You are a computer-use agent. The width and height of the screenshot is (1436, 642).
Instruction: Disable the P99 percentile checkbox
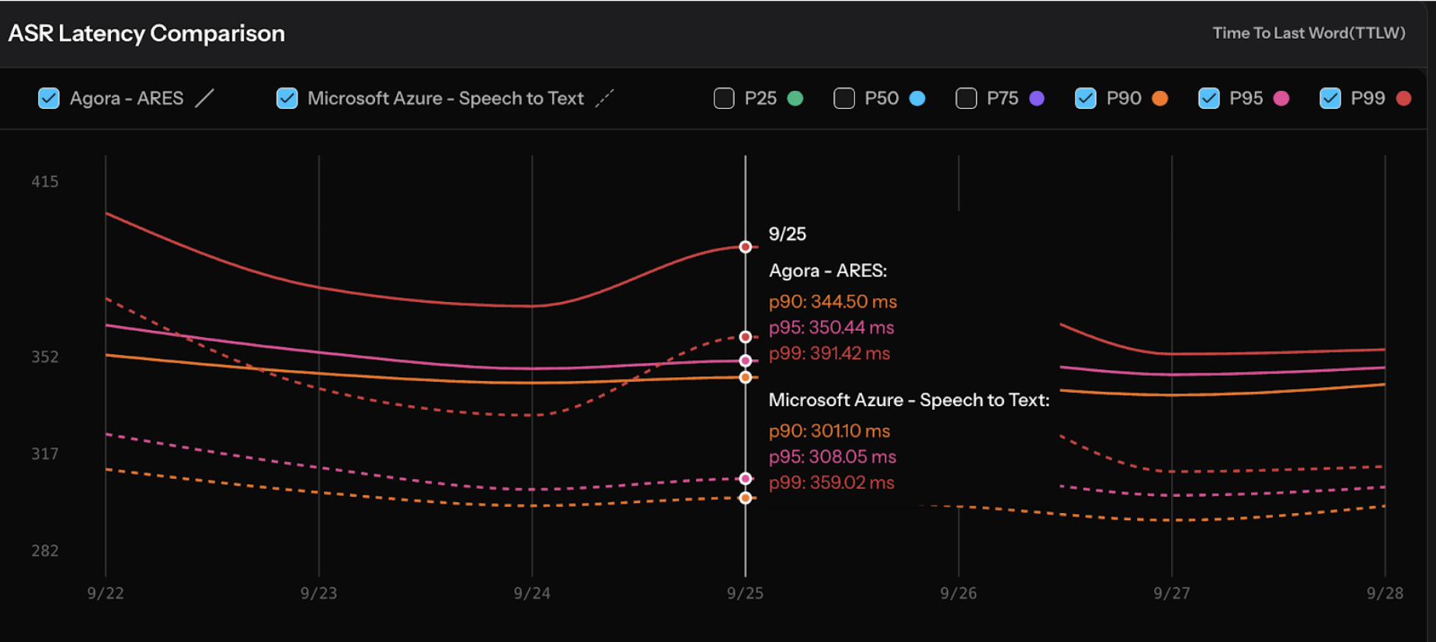tap(1330, 99)
